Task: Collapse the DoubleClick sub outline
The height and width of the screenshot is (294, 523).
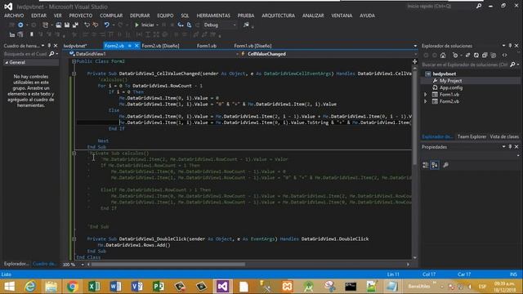Action: click(74, 238)
